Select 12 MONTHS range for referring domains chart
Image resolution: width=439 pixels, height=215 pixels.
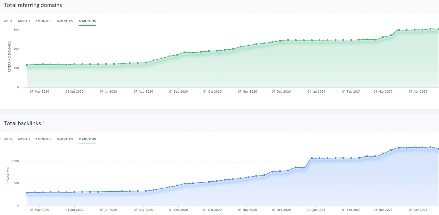point(87,21)
